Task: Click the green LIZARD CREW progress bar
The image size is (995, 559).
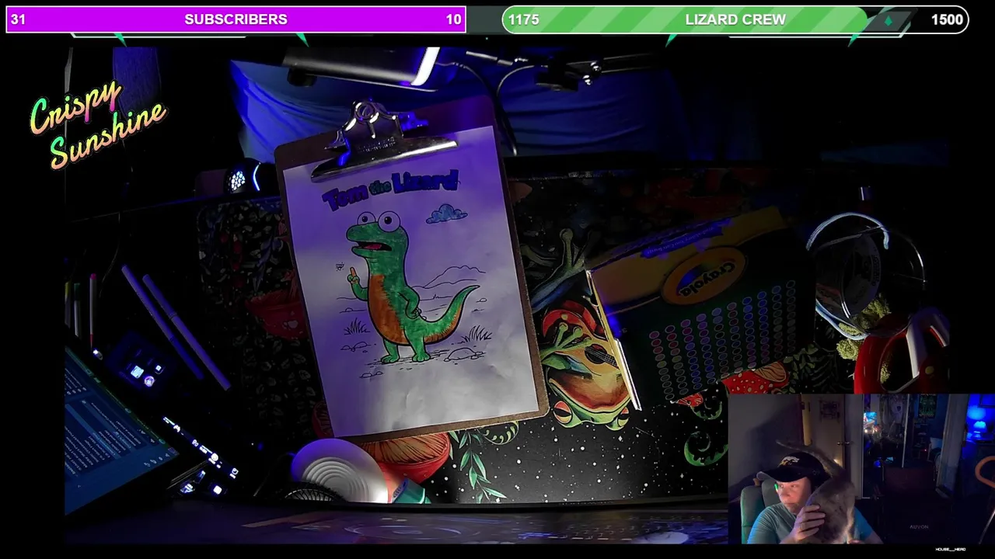Action: coord(735,19)
